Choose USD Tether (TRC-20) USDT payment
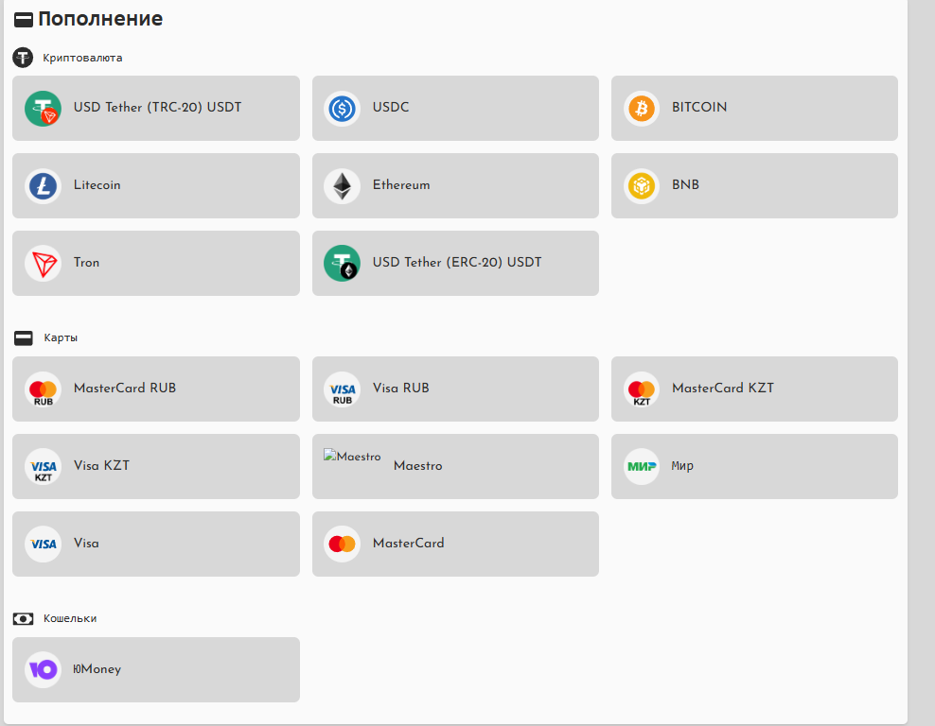The height and width of the screenshot is (726, 935). coord(156,108)
